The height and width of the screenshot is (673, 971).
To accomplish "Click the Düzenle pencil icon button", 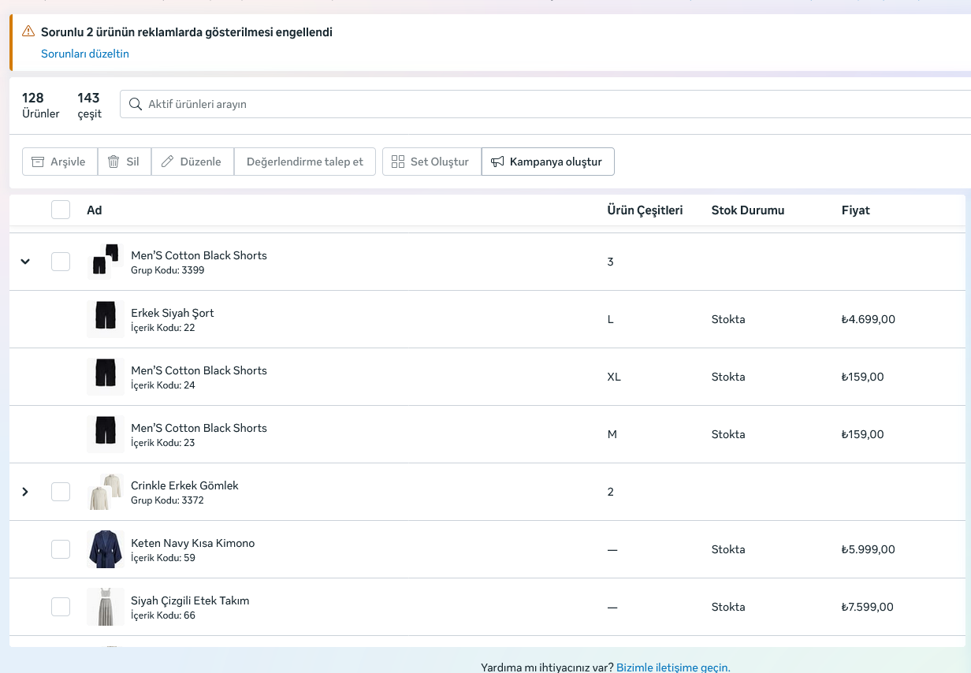I will click(167, 162).
